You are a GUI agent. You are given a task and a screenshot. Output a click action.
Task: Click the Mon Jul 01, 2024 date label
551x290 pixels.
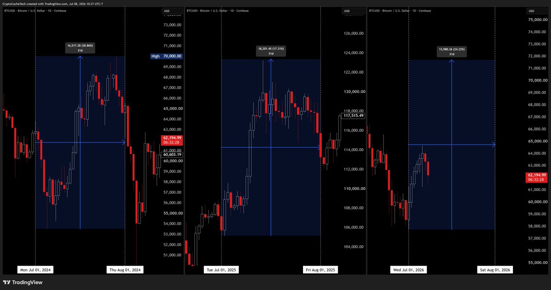tap(35, 270)
